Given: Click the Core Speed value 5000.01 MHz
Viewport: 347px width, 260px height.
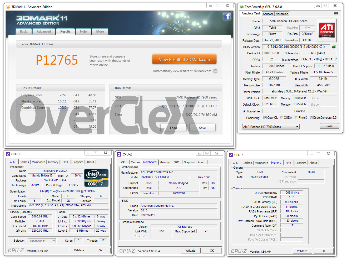Looking at the screenshot, I should click(40, 217).
